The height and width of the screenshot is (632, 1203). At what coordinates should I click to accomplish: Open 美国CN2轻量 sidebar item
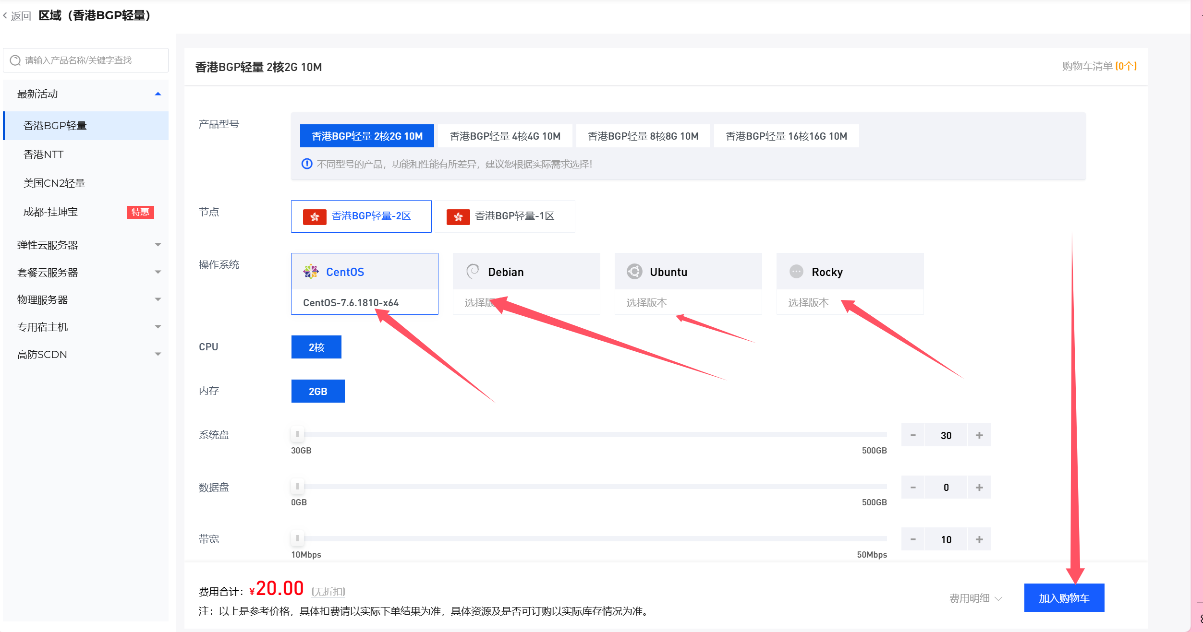coord(86,183)
